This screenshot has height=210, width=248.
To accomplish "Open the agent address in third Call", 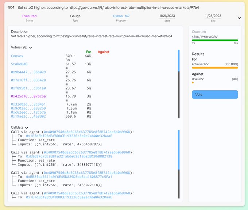I will tap(87, 173).
